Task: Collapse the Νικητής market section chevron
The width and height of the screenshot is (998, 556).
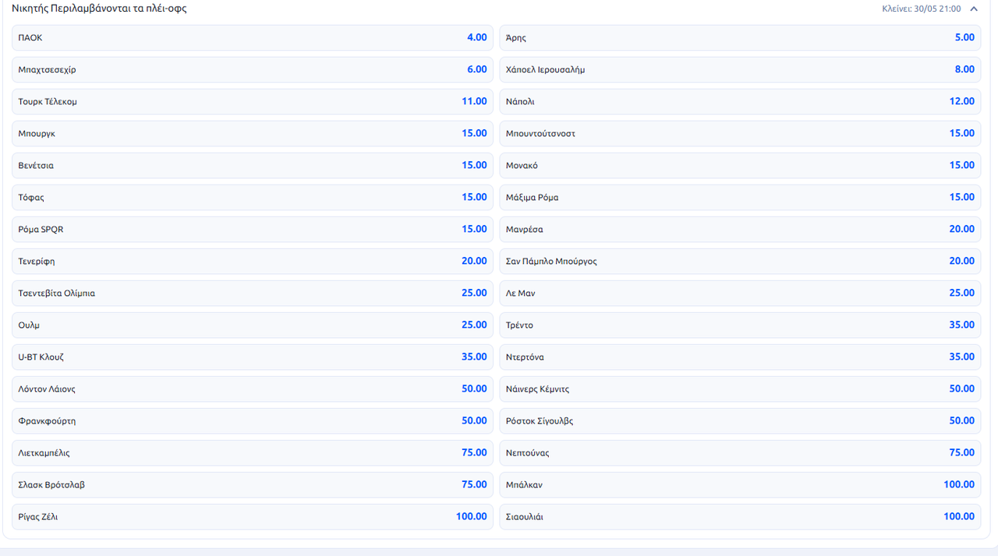Action: tap(974, 9)
